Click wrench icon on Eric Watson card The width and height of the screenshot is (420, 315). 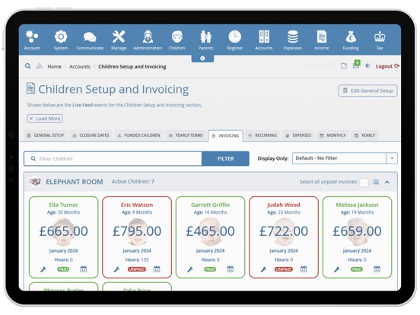click(116, 269)
